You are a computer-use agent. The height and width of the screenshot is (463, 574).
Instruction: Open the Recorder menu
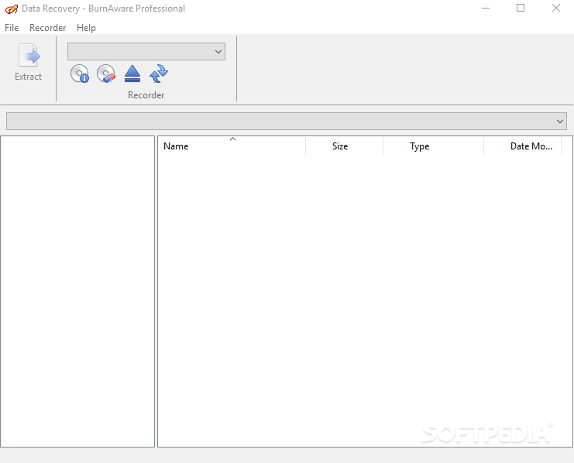(x=47, y=28)
